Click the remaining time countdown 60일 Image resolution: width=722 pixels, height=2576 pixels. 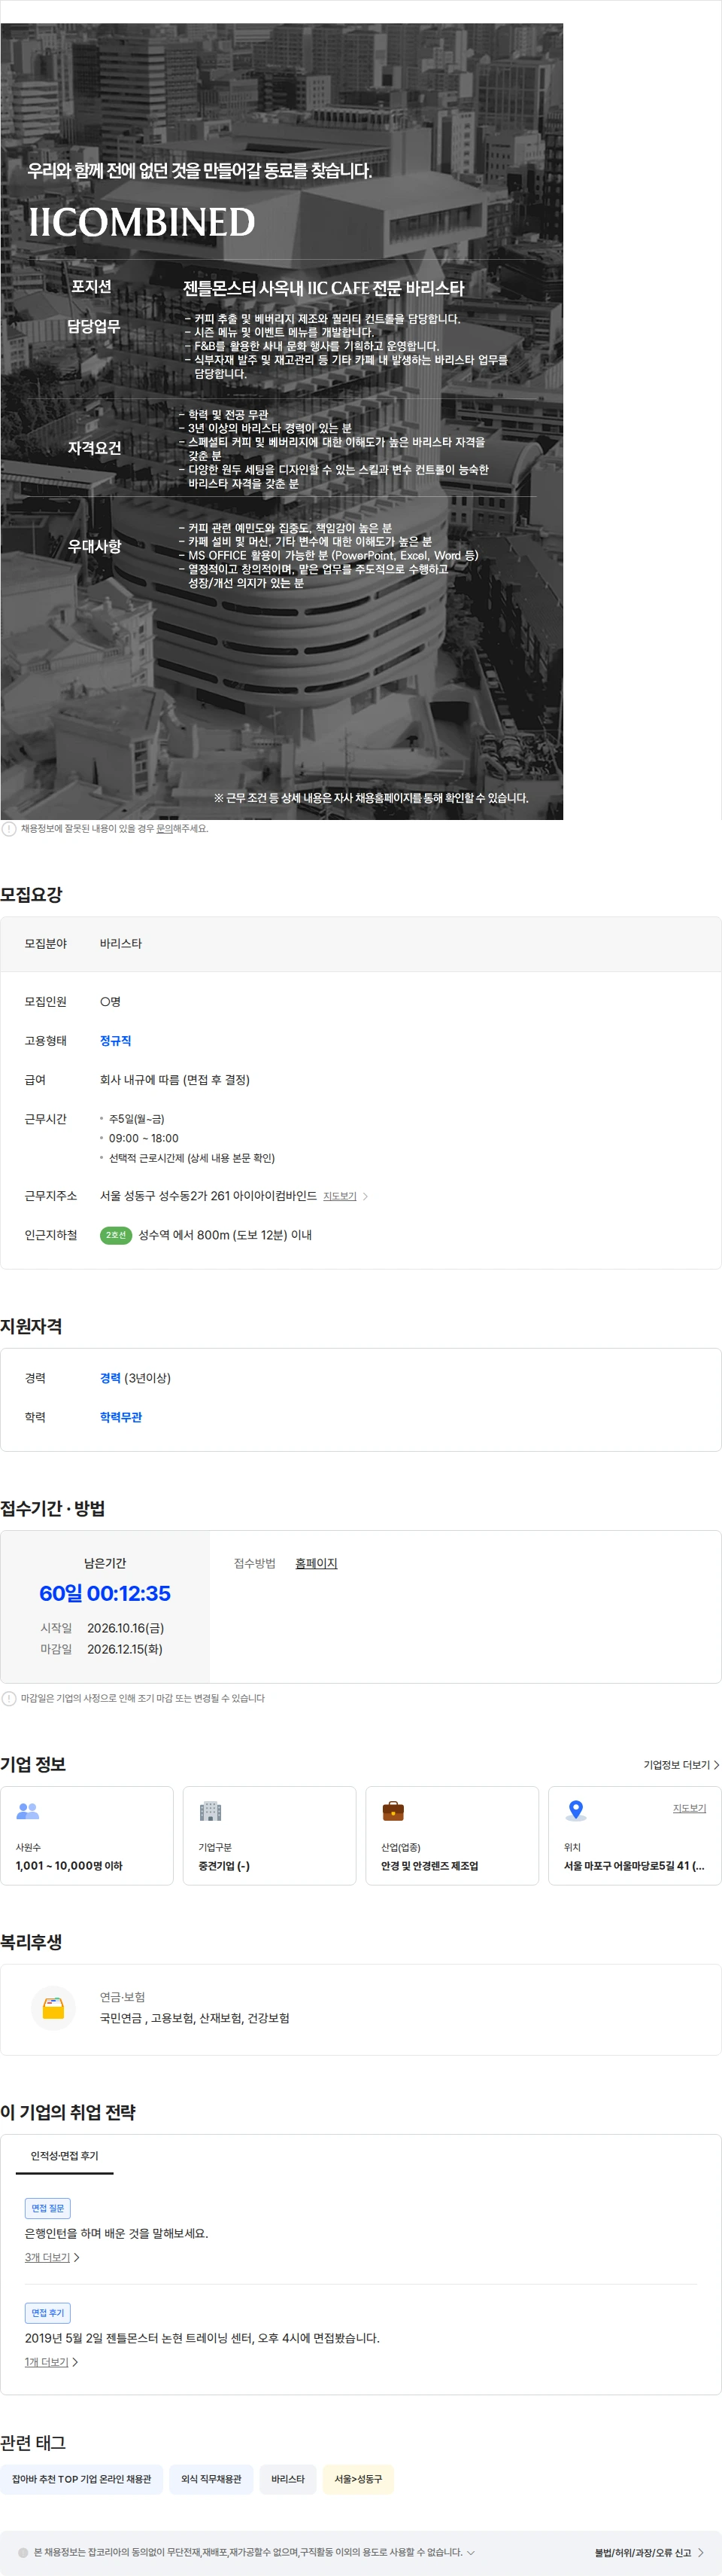tap(105, 1593)
